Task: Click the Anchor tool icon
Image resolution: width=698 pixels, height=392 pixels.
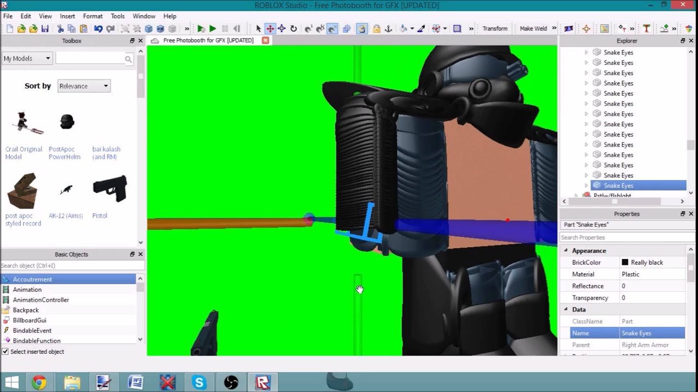Action: point(388,29)
